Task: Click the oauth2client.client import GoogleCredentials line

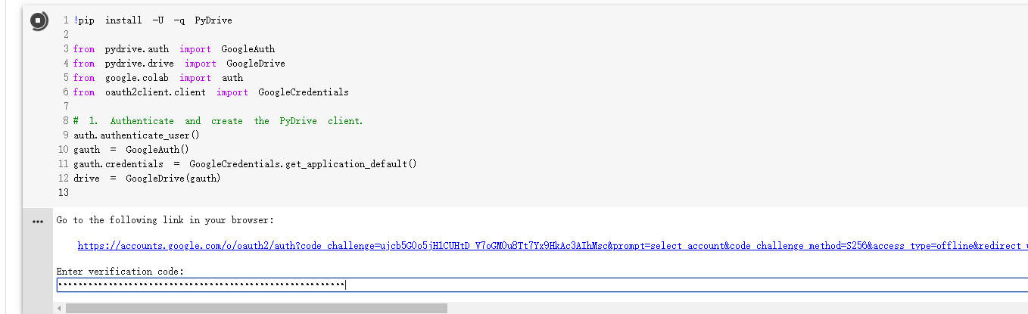Action: (x=211, y=92)
